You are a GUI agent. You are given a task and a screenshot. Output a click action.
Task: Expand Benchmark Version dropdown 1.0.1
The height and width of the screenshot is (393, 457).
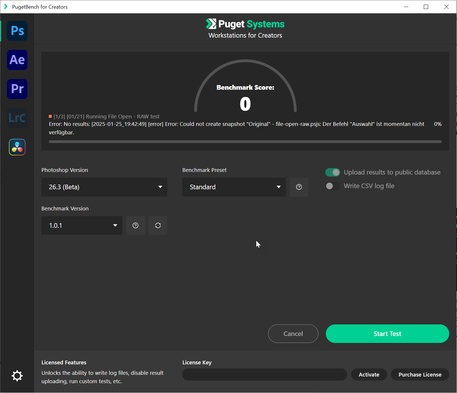pyautogui.click(x=82, y=225)
